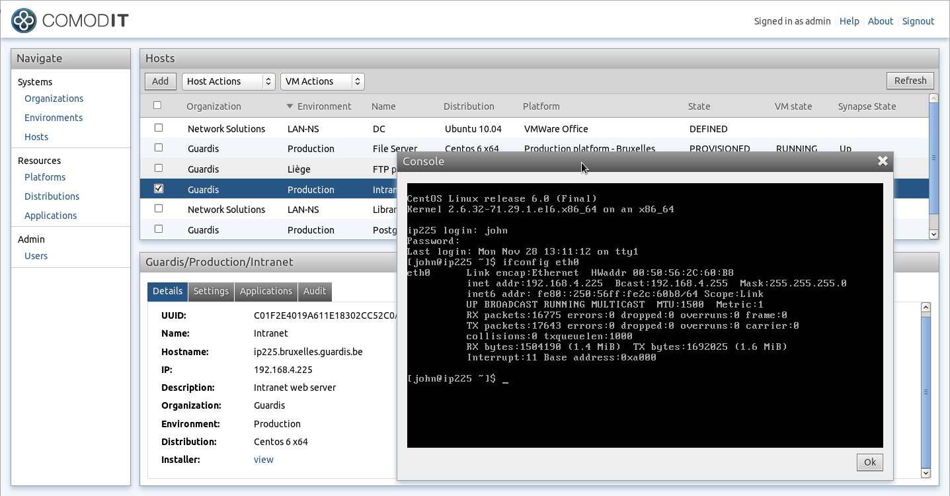Click the Environment column sort arrow
Image resolution: width=950 pixels, height=496 pixels.
click(x=290, y=106)
